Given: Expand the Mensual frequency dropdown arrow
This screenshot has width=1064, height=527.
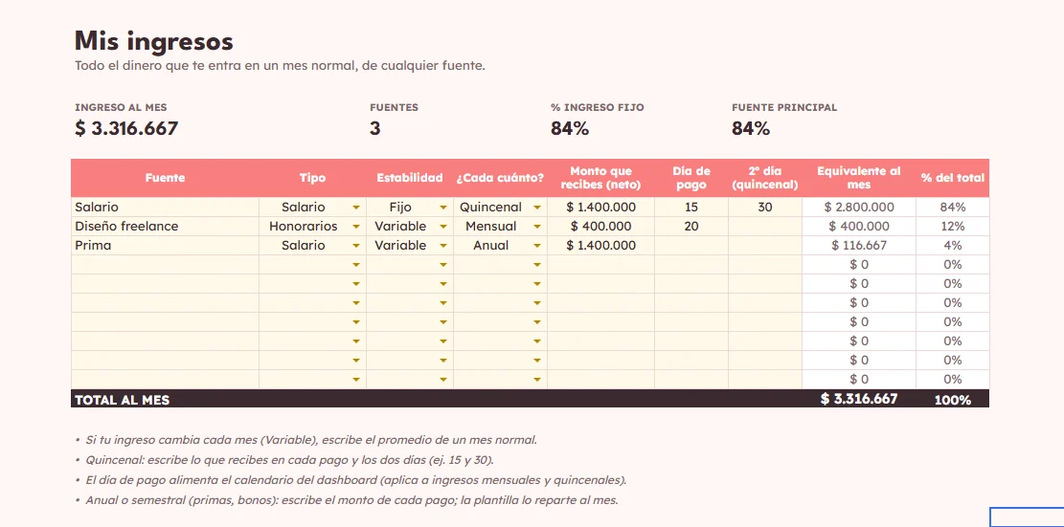Looking at the screenshot, I should pos(537,227).
